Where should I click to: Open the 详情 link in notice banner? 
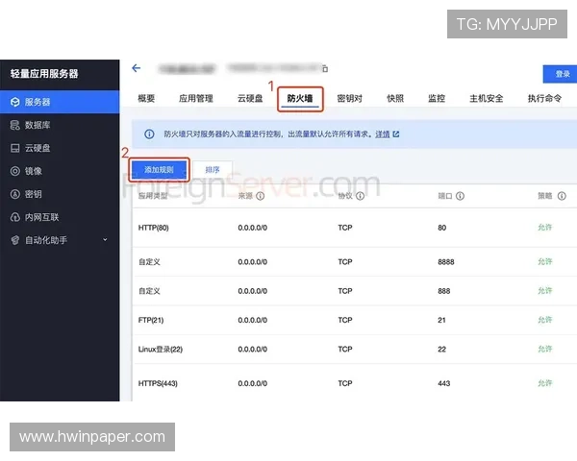tap(382, 134)
